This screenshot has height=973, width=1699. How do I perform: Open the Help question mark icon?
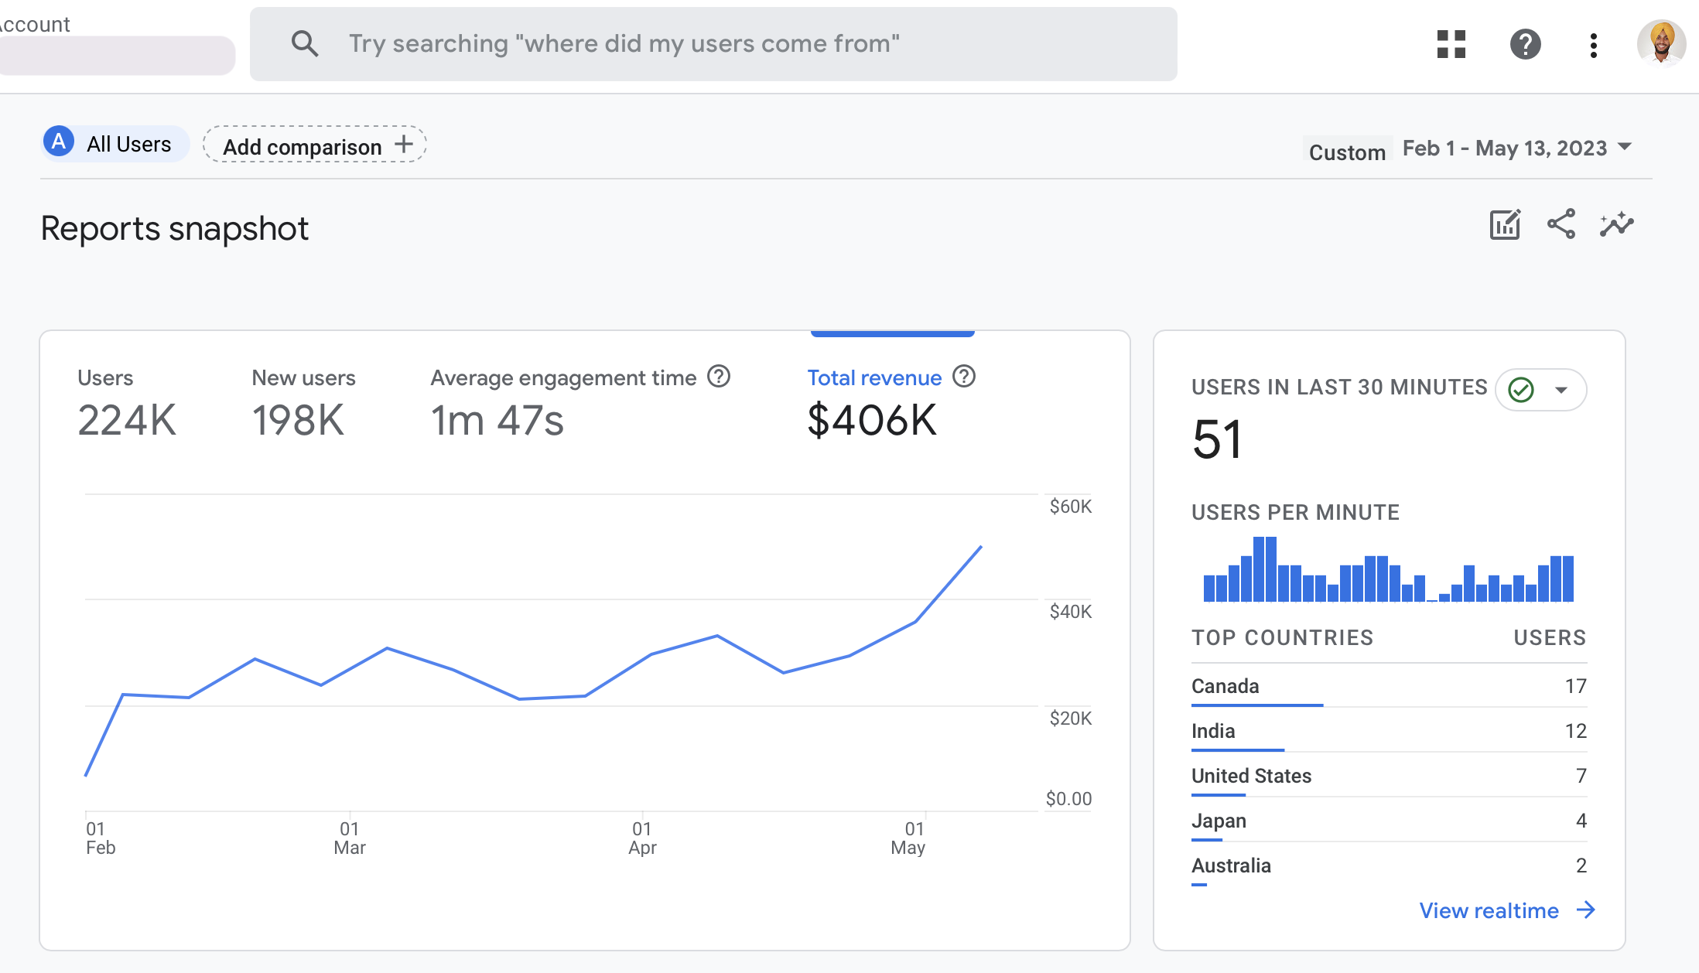click(x=1525, y=44)
